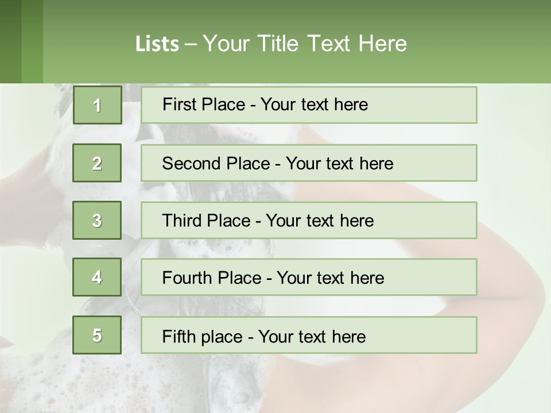Select the number 4 box
The width and height of the screenshot is (551, 413).
click(97, 277)
